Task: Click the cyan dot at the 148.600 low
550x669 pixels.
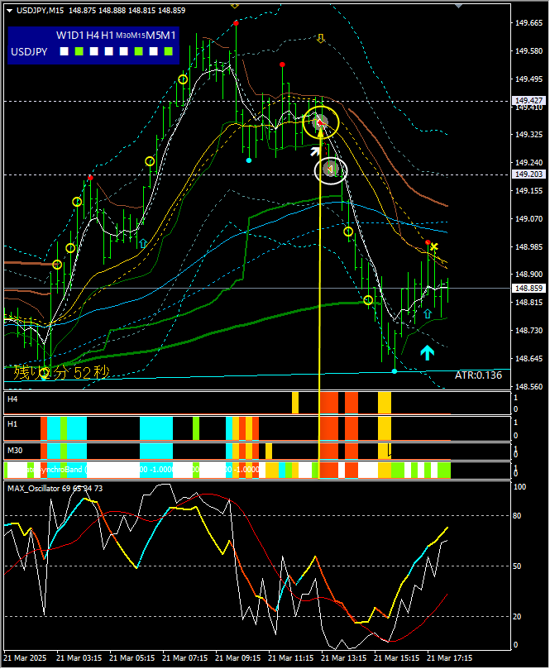Action: (395, 371)
